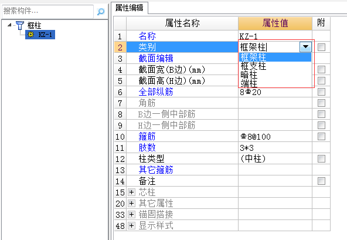
Task: Click the 截面高(H边)(mm) property name
Action: 172,80
